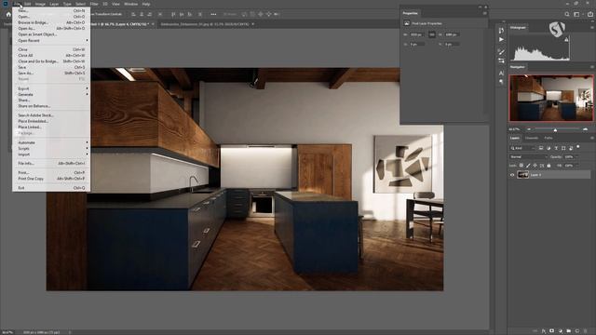
Task: Click the Properties width field
Action: 417,34
